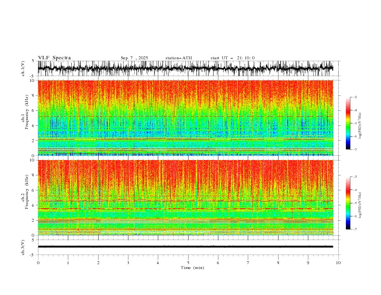Image resolution: width=381 pixels, height=295 pixels.
Task: Click the time axis tick label "2"
Action: (x=98, y=263)
